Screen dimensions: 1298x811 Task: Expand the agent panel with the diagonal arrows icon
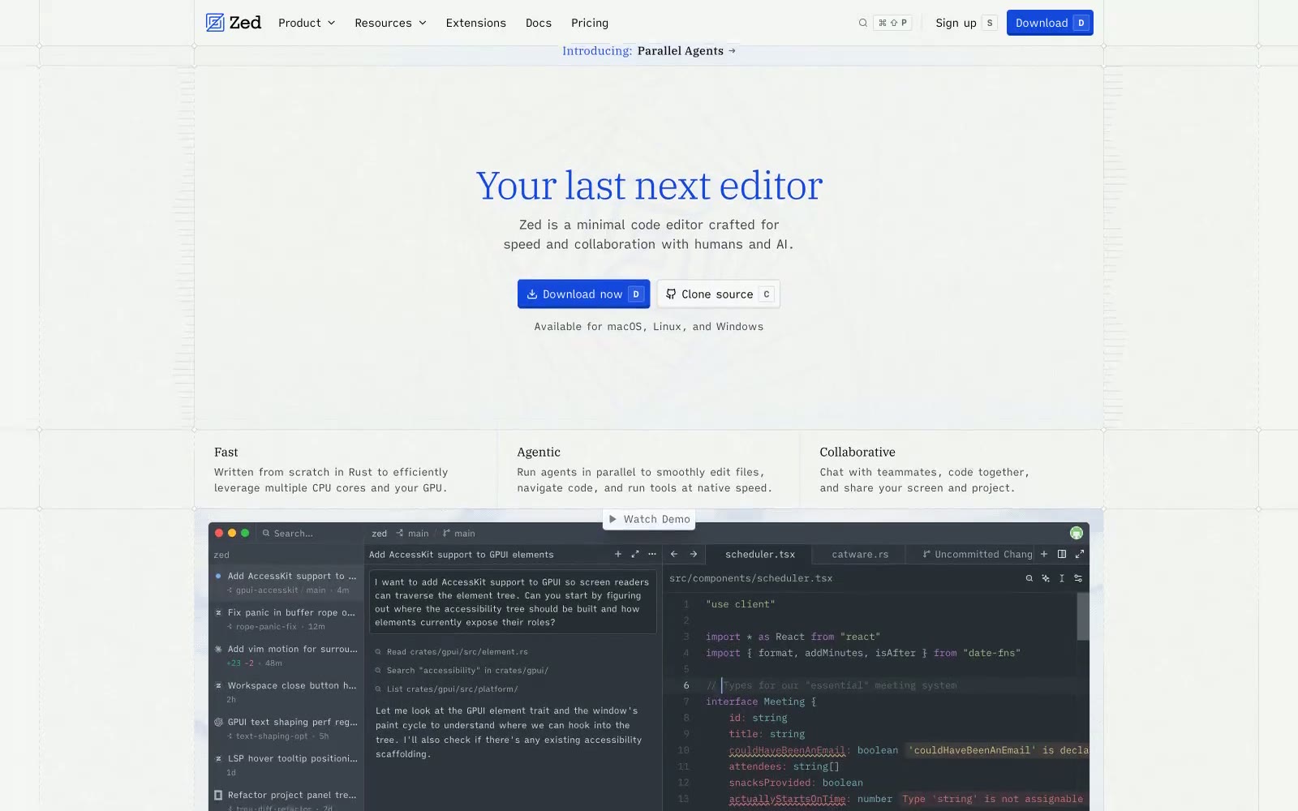click(x=635, y=554)
